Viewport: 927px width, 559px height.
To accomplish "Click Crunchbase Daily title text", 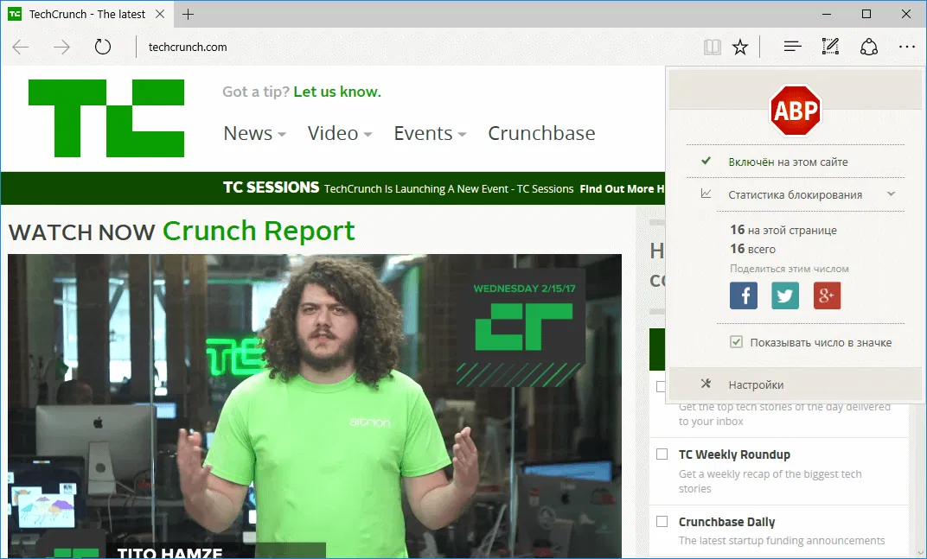I will click(x=726, y=522).
